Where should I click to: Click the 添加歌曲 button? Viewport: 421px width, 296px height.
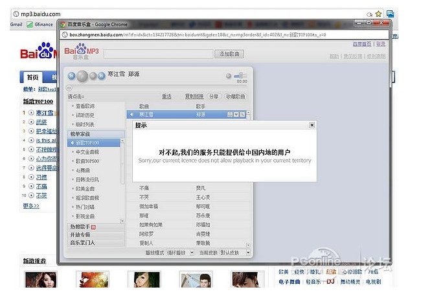pyautogui.click(x=229, y=54)
